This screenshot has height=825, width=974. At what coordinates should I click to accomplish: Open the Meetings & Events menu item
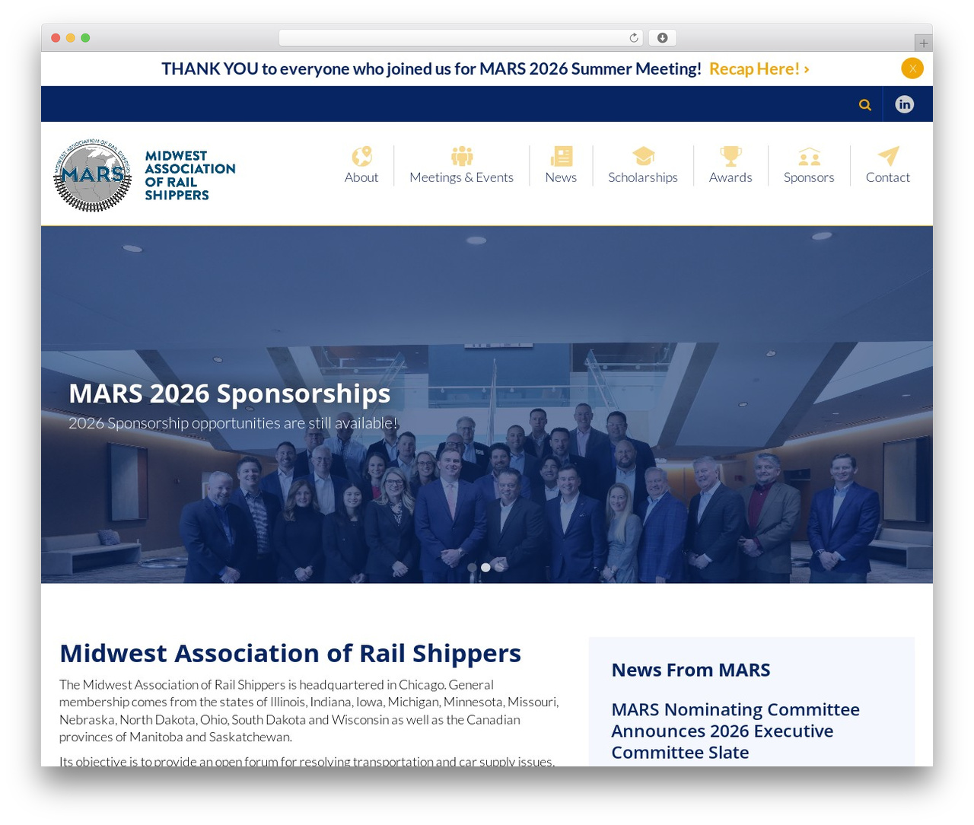(x=461, y=177)
